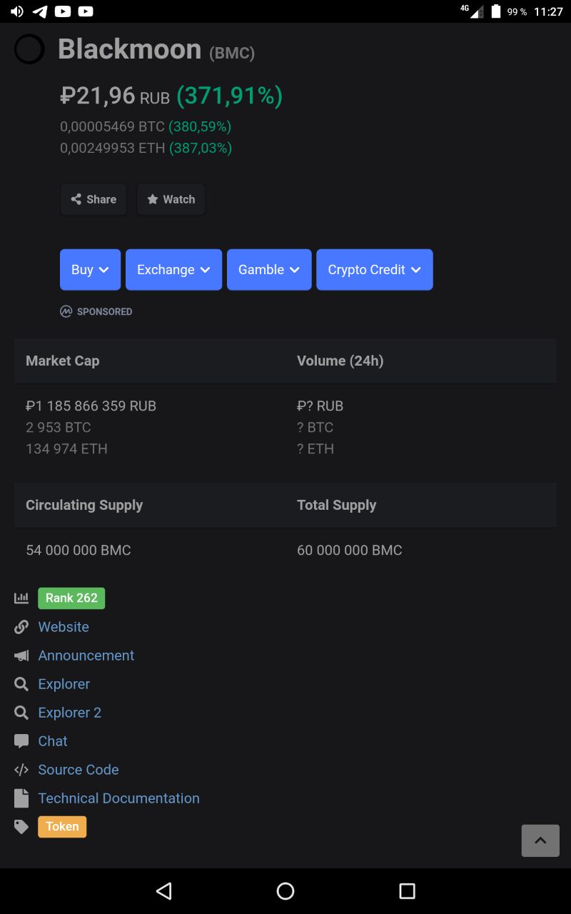Tap the volume speaker status icon
Screen dimensions: 571x914
[16, 11]
